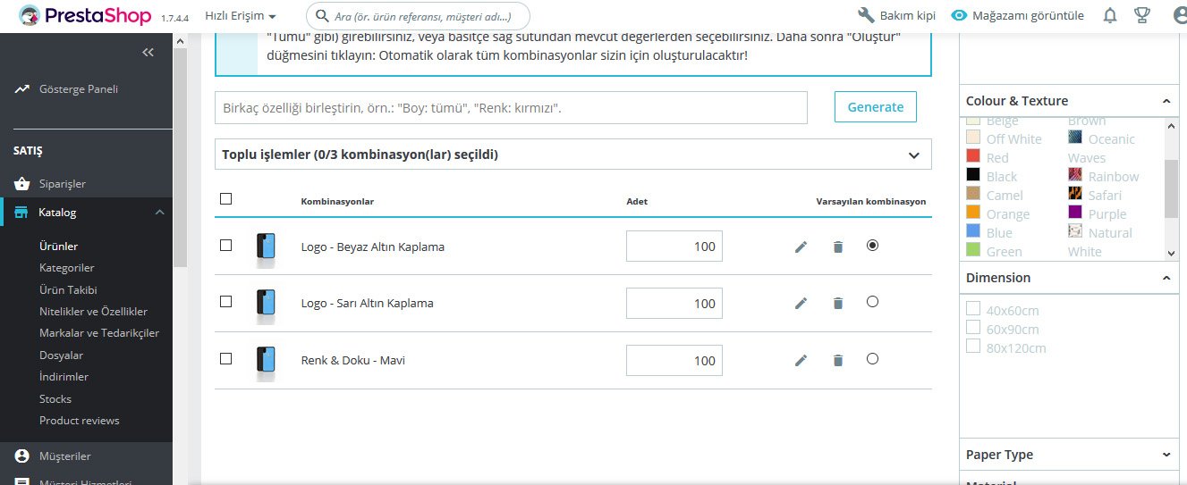Tick the checkbox for Logo - Beyaz Altın Kaplama
This screenshot has height=485, width=1187.
coord(225,245)
